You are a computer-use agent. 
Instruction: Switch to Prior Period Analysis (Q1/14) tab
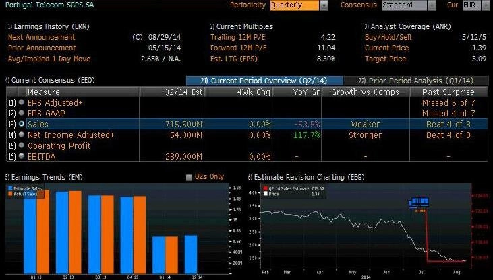[x=416, y=81]
